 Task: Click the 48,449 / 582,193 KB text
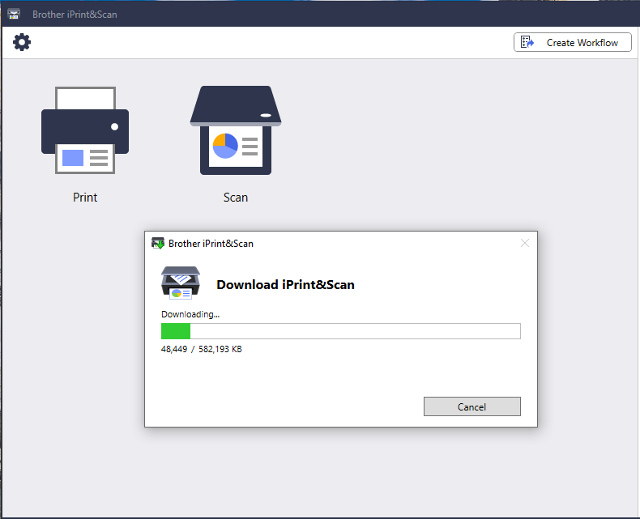pyautogui.click(x=201, y=349)
